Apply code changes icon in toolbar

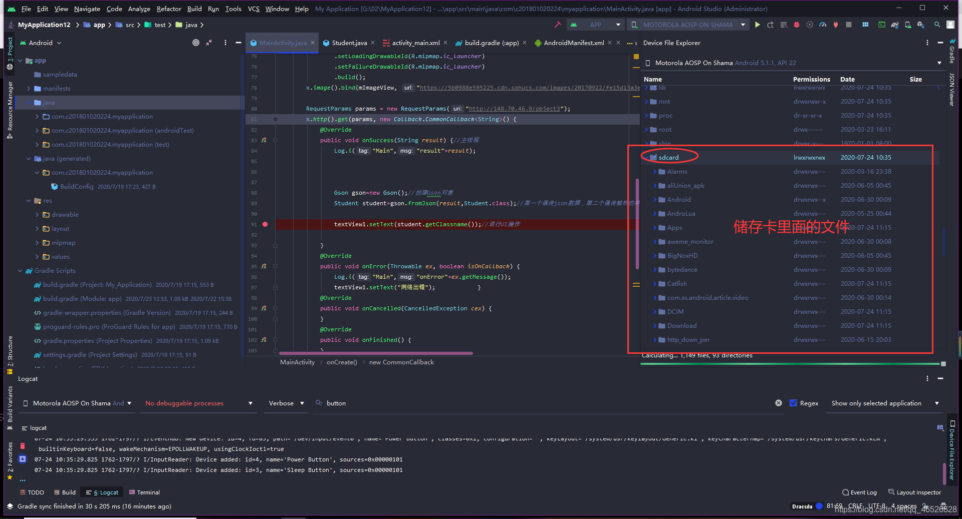coord(784,25)
